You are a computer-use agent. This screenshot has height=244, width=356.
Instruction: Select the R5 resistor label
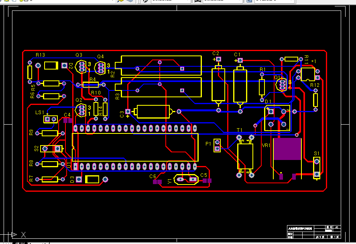click(33, 88)
